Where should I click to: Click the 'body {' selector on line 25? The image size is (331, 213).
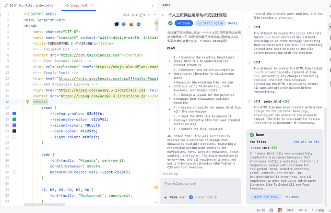[x=48, y=154]
